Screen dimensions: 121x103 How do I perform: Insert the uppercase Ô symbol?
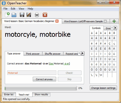[101, 69]
